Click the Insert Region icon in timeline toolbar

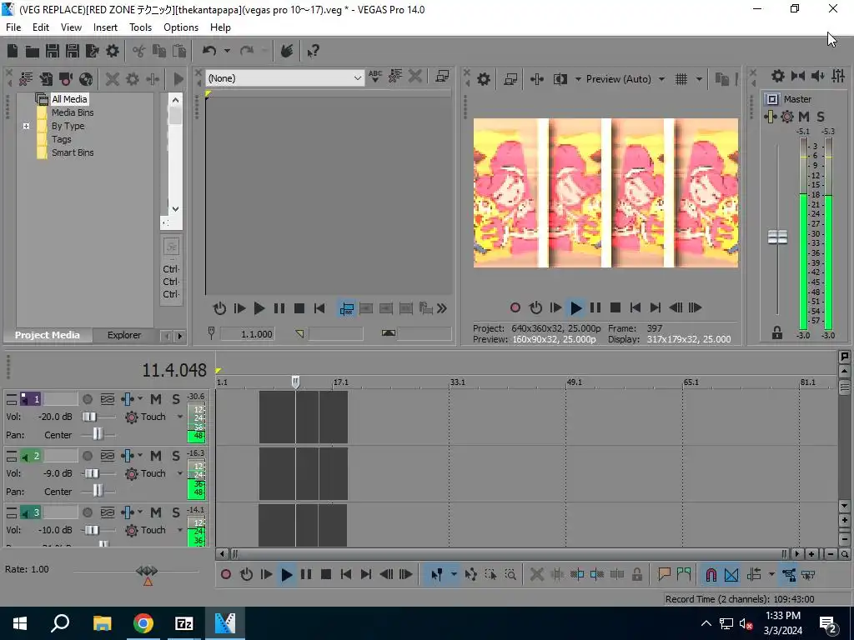tap(684, 574)
